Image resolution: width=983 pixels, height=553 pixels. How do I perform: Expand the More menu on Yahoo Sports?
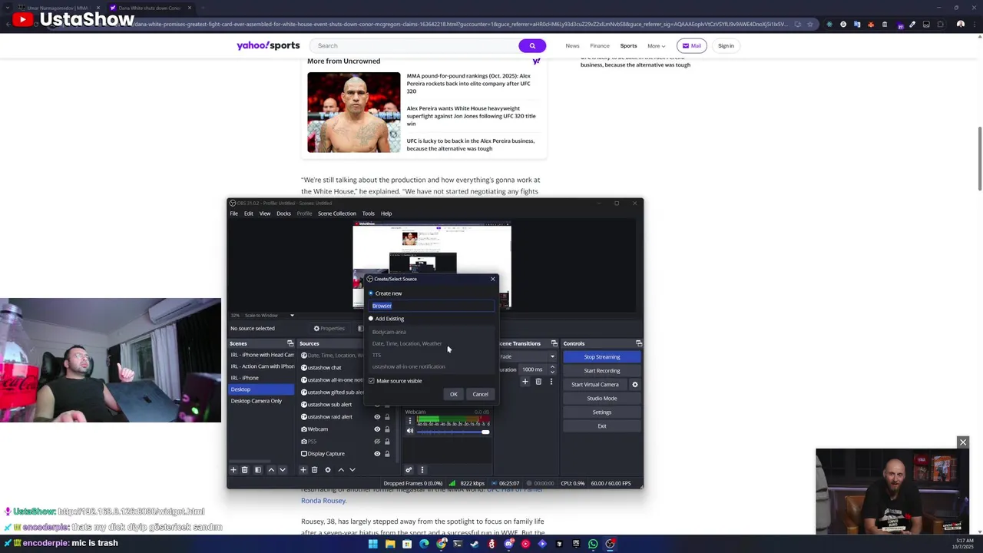[x=656, y=45]
